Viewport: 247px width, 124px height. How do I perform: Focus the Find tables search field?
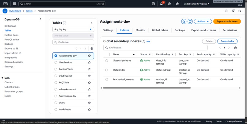73,42
